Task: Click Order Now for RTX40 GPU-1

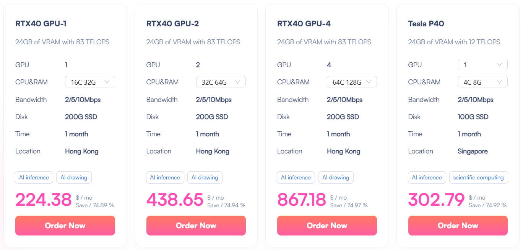Action: (65, 226)
